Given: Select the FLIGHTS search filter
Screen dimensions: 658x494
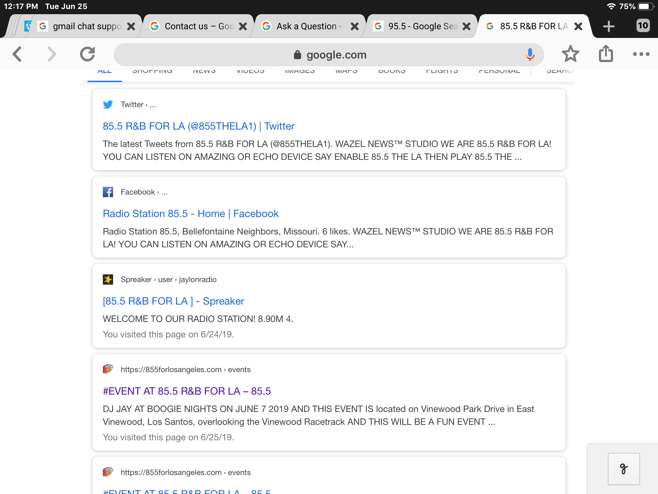Looking at the screenshot, I should 442,71.
